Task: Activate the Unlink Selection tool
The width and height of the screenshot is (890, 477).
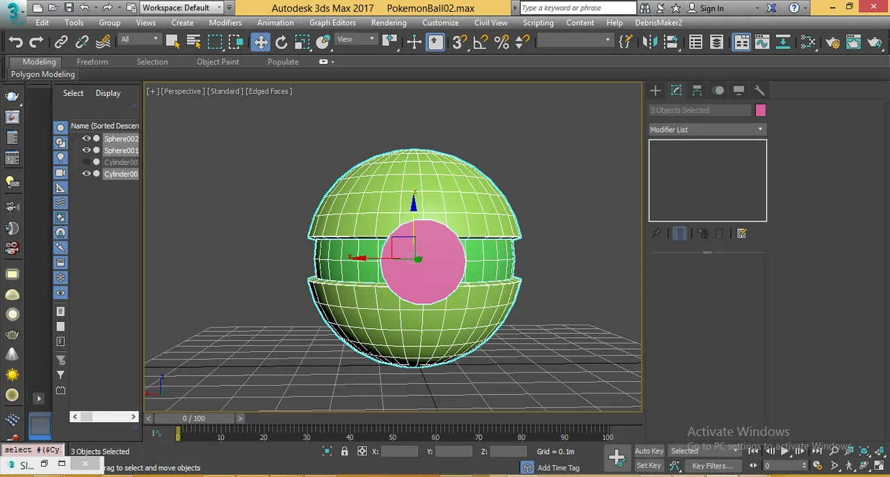Action: click(x=82, y=42)
